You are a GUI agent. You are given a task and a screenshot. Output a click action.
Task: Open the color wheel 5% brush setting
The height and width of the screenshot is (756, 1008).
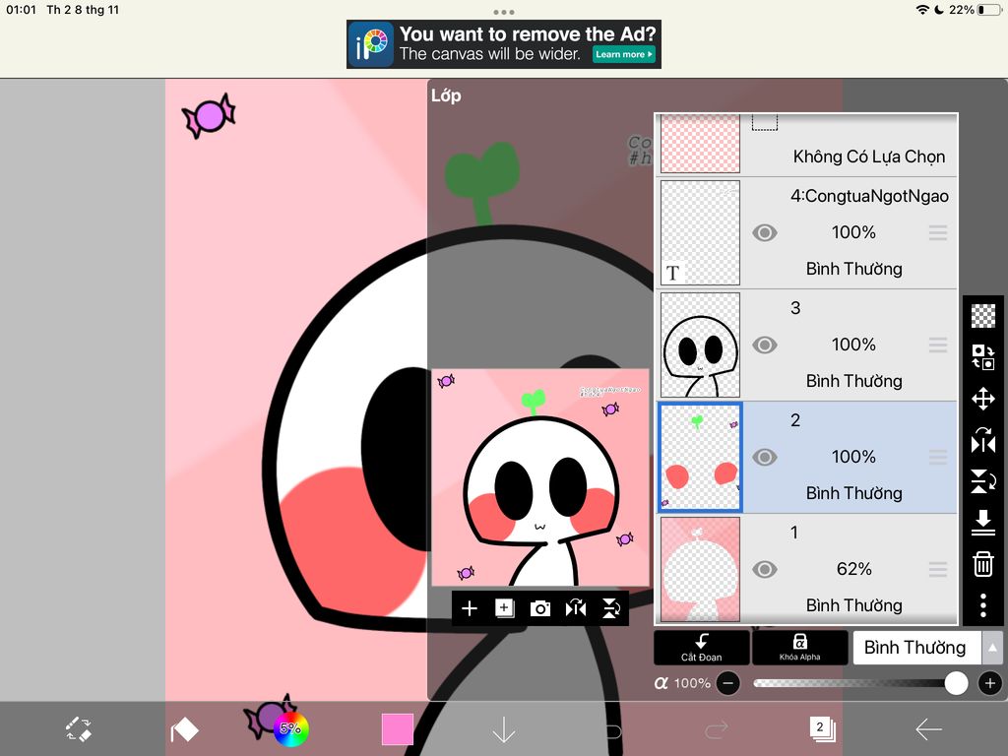291,729
